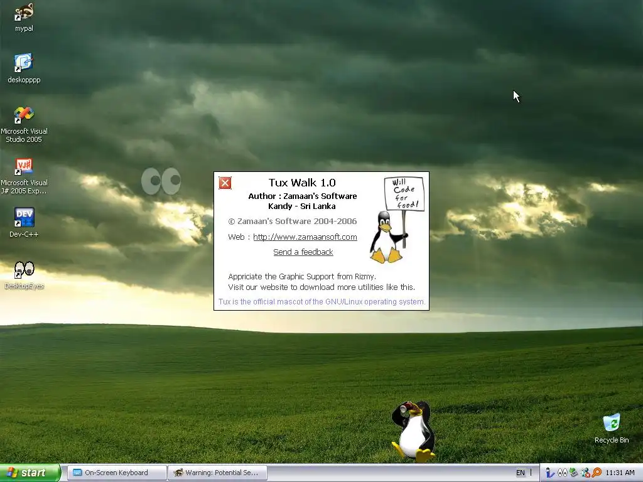This screenshot has width=643, height=482.
Task: Click the green hardware tray icon
Action: [574, 473]
